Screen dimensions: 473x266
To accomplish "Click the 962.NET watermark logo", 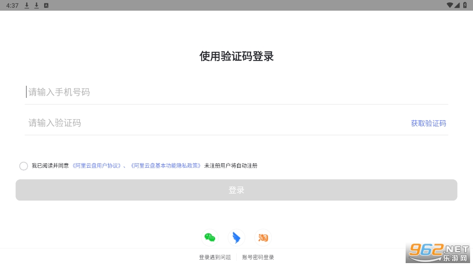I will (439, 251).
